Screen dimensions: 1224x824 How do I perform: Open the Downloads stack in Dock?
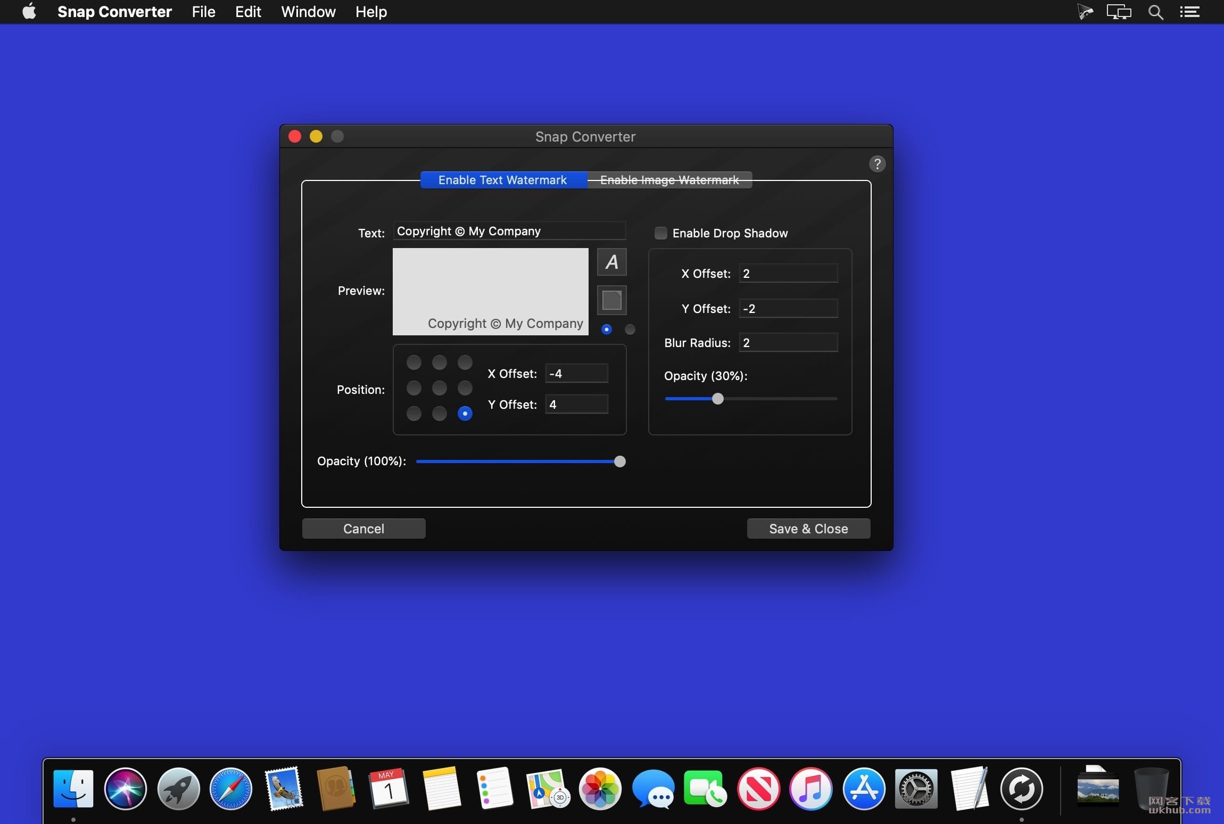[1097, 787]
